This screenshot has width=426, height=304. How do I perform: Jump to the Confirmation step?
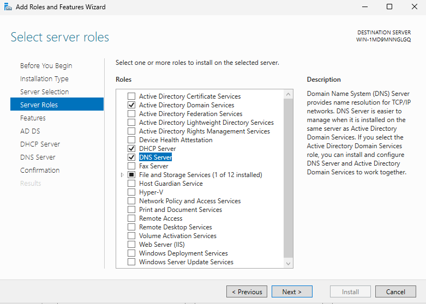point(40,171)
